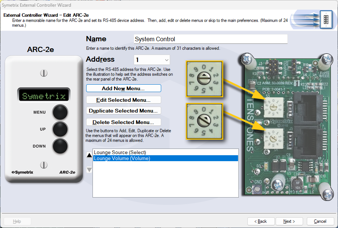Screen dimensions: 338x228
Task: Click Edit Selected Menu button
Action: (x=123, y=100)
